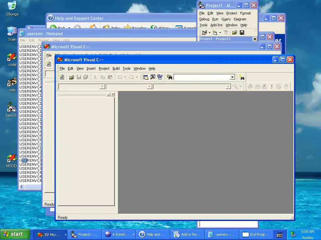
Task: Open the Edit menu in front Visual C++
Action: pyautogui.click(x=71, y=68)
